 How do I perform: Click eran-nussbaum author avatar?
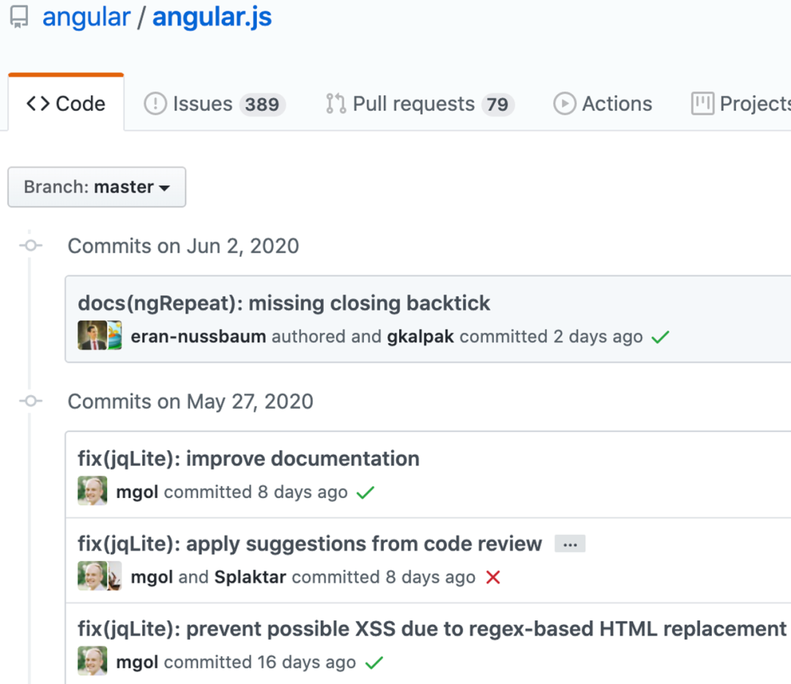click(x=92, y=335)
